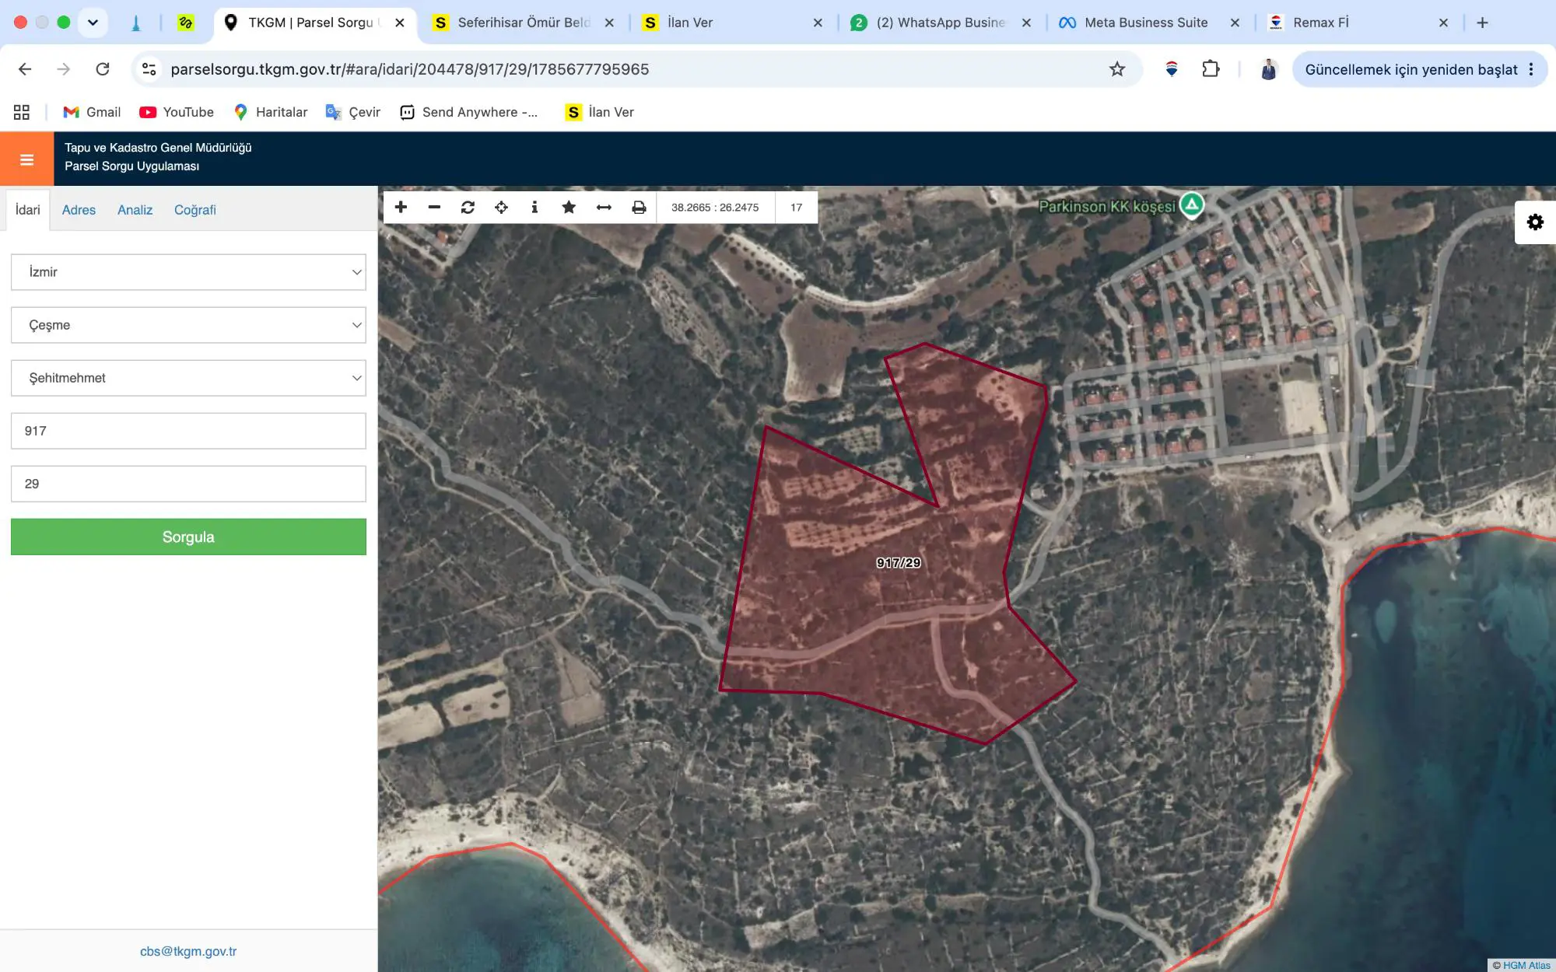Viewport: 1556px width, 972px height.
Task: Open the Haritalar bookmark
Action: click(x=270, y=112)
